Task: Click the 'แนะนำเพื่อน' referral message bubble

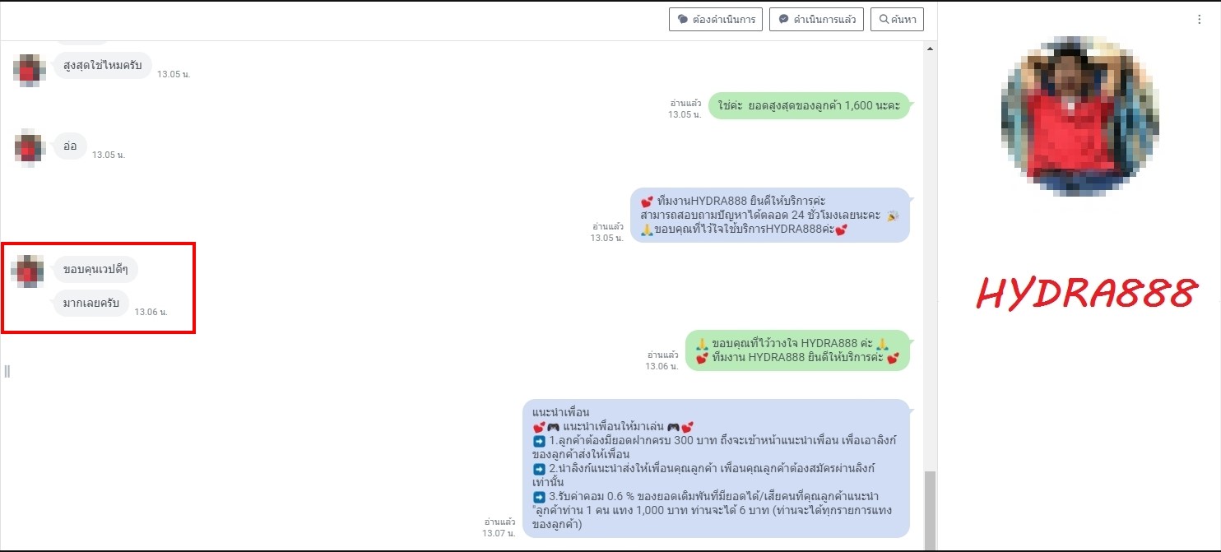Action: (x=716, y=468)
